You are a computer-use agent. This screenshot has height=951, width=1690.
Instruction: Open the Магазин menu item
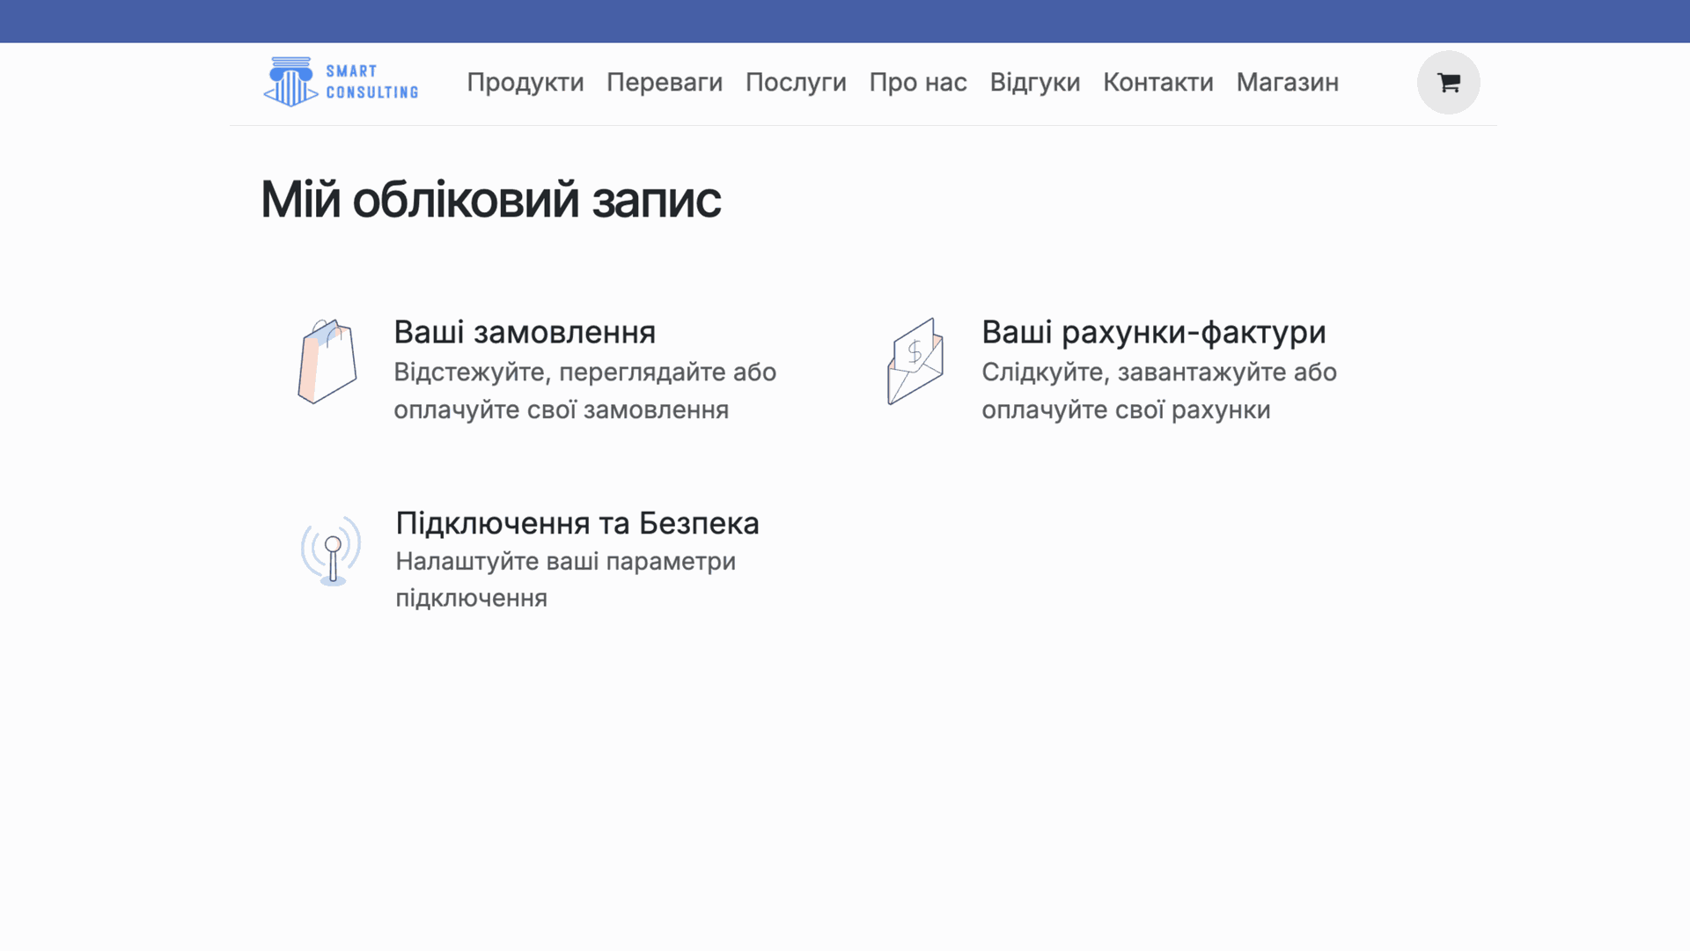[1287, 83]
